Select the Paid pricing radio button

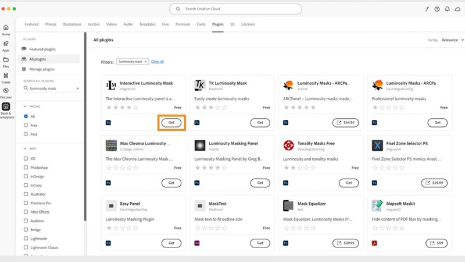pos(26,133)
